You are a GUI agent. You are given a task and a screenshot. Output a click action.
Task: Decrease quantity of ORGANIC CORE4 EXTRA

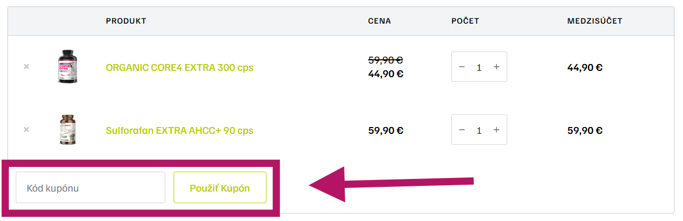point(462,67)
